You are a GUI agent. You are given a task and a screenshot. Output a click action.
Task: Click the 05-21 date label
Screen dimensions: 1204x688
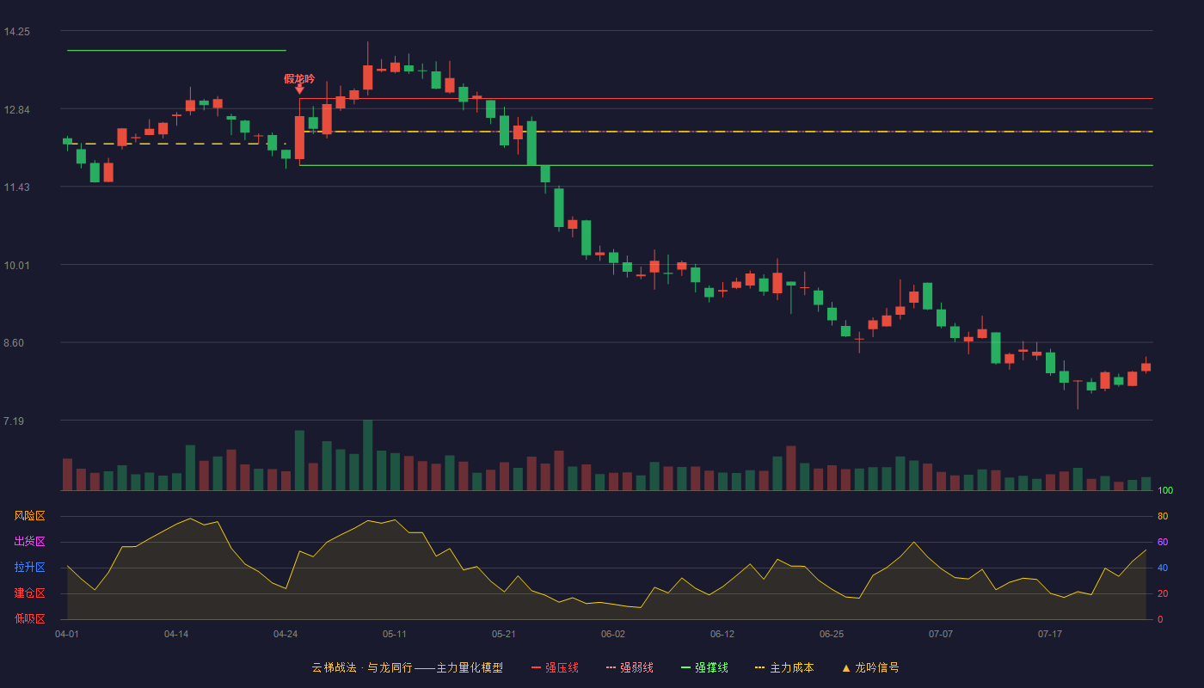504,634
